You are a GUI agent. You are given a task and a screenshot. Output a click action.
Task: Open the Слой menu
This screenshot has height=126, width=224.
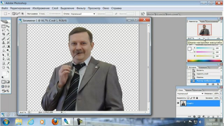[55, 8]
